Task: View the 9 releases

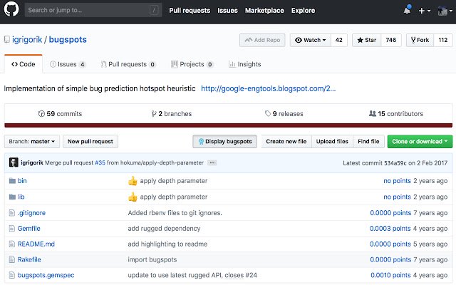Action: click(284, 114)
